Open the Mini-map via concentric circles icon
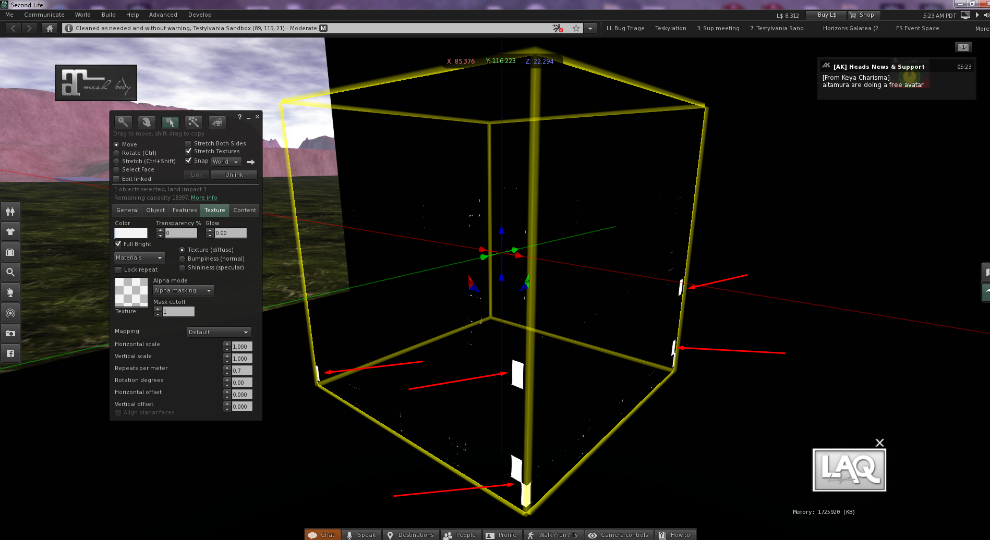This screenshot has width=990, height=540. click(10, 312)
